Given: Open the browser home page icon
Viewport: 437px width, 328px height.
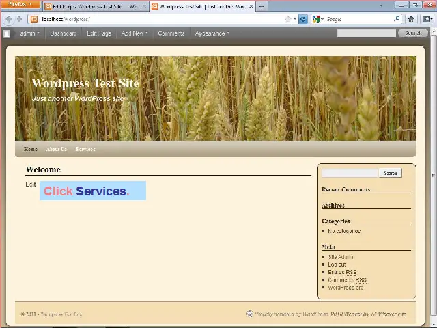Looking at the screenshot, I should pos(411,19).
